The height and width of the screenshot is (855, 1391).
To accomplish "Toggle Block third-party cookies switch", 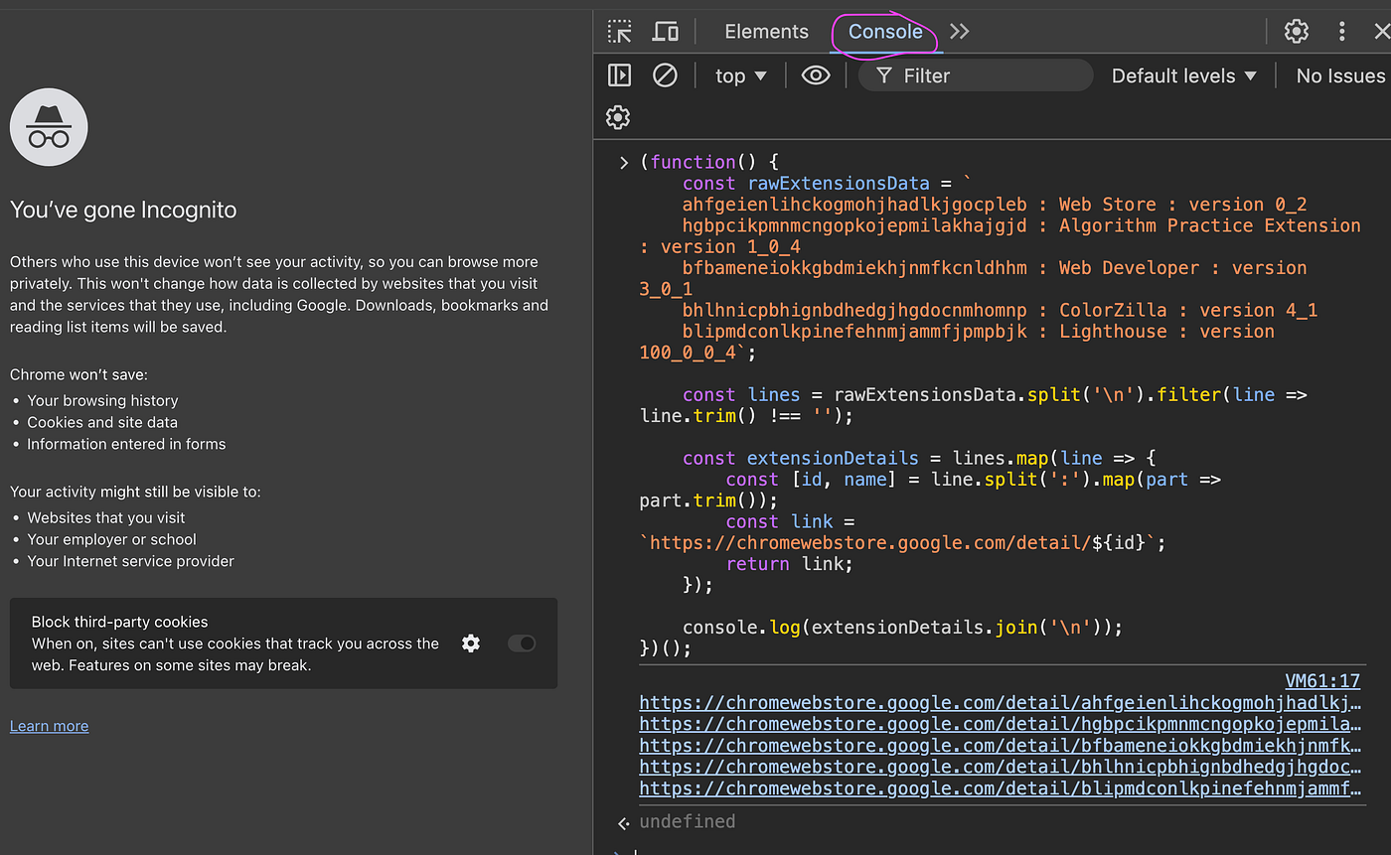I will [522, 643].
